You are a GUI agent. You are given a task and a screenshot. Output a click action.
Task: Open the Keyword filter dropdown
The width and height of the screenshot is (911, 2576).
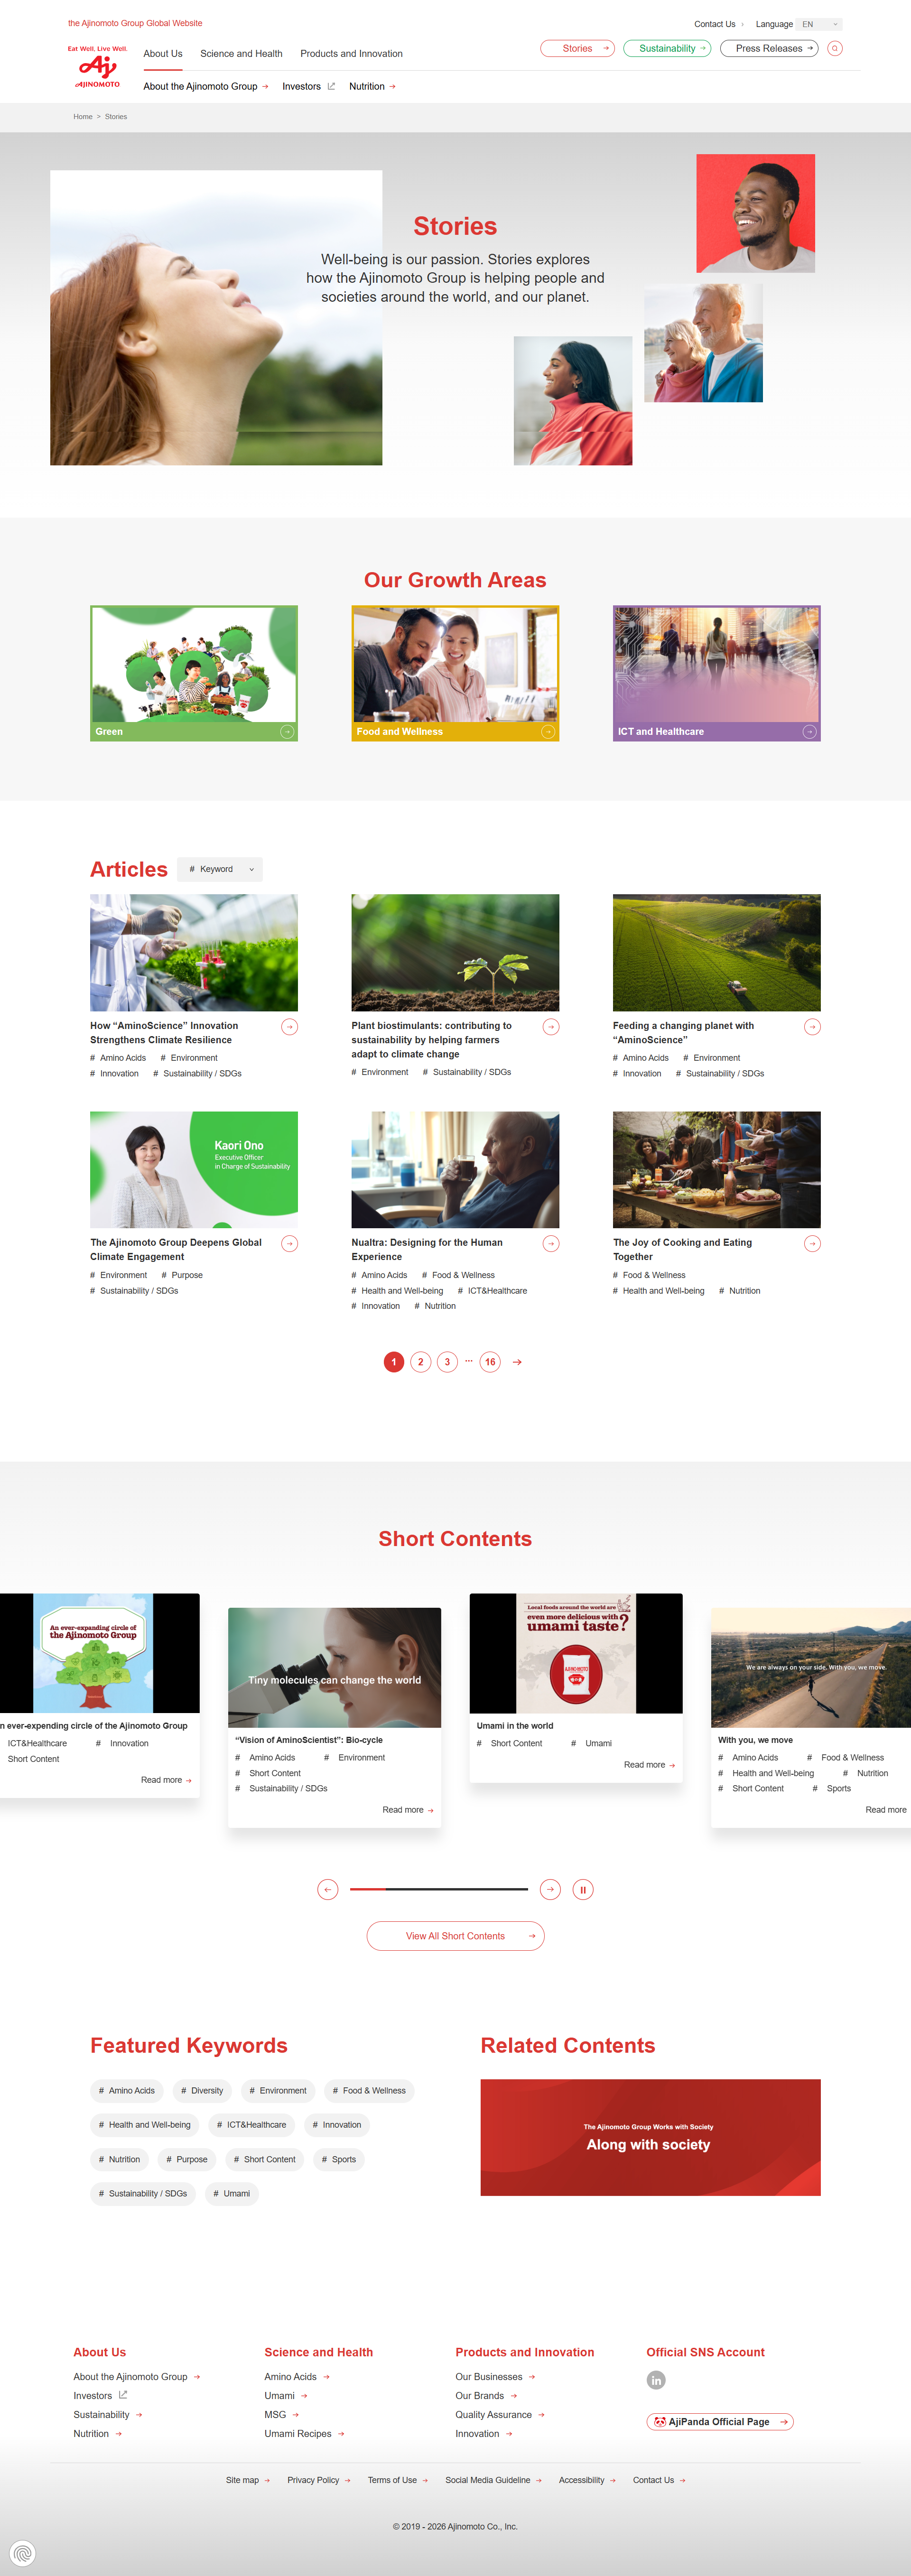tap(220, 869)
